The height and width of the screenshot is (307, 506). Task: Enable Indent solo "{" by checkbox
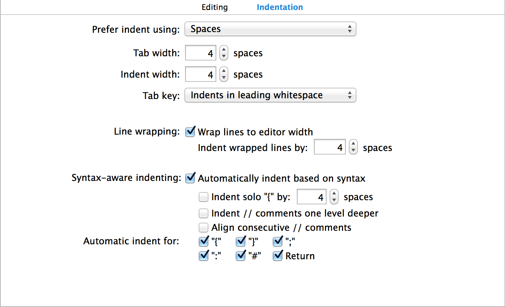tap(204, 197)
